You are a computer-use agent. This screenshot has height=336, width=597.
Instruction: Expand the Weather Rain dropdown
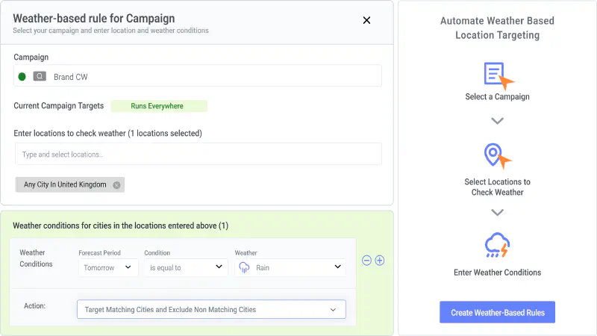290,267
